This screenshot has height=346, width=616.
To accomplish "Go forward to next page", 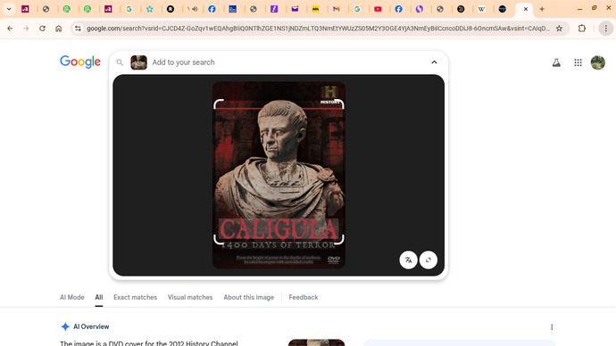I will click(26, 29).
